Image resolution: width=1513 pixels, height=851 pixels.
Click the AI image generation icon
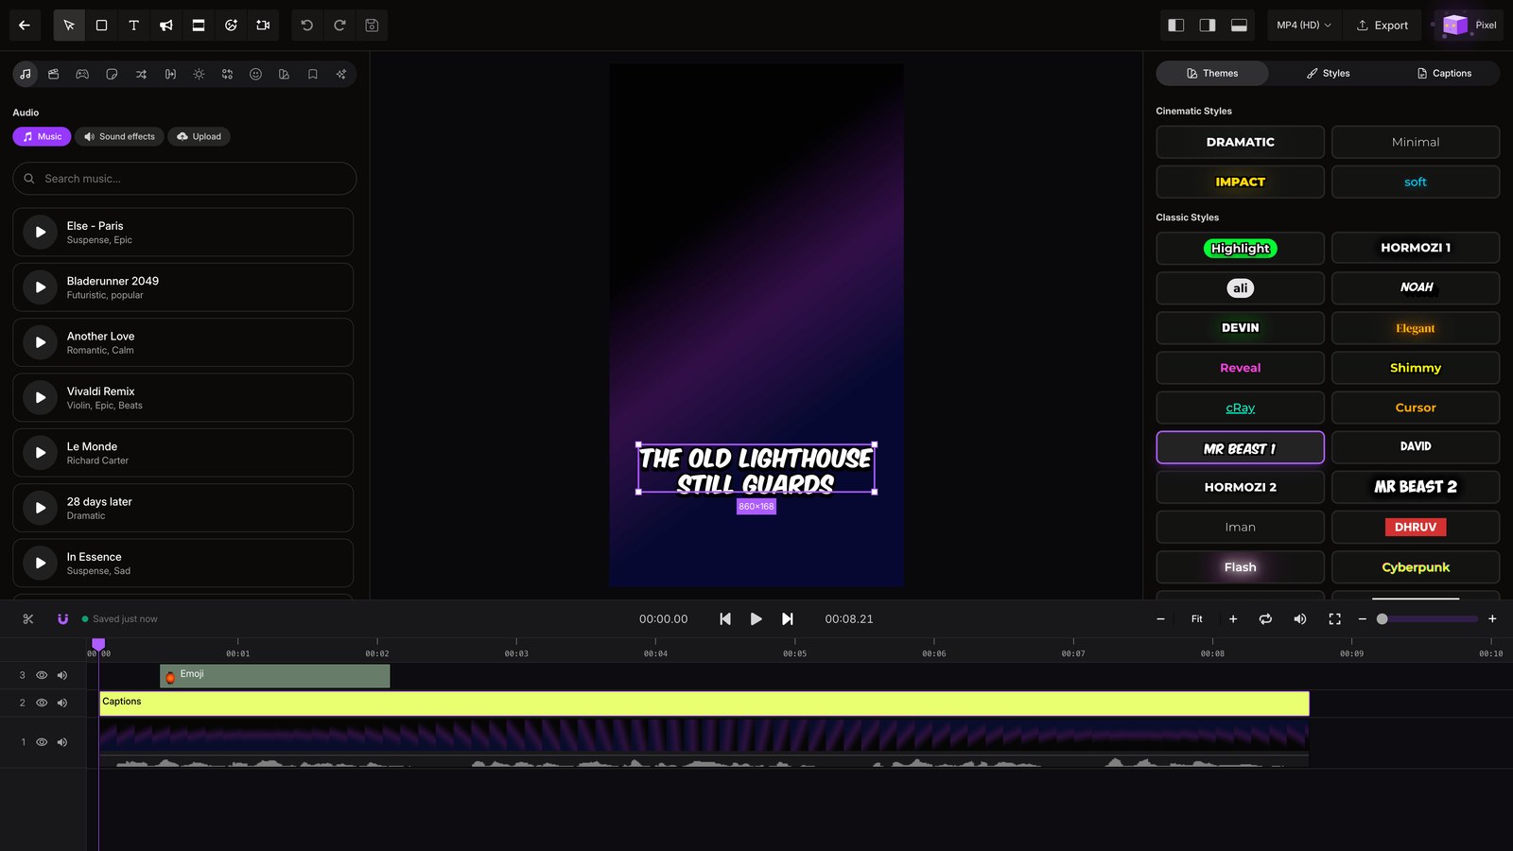(x=231, y=26)
